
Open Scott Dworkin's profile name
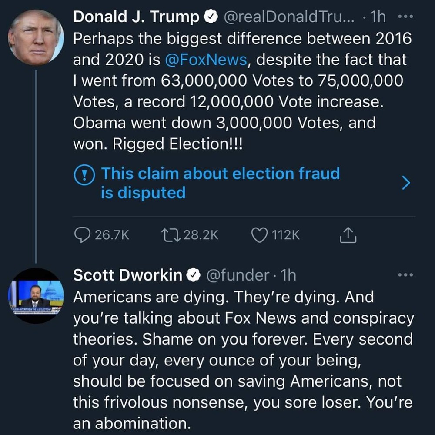[127, 275]
